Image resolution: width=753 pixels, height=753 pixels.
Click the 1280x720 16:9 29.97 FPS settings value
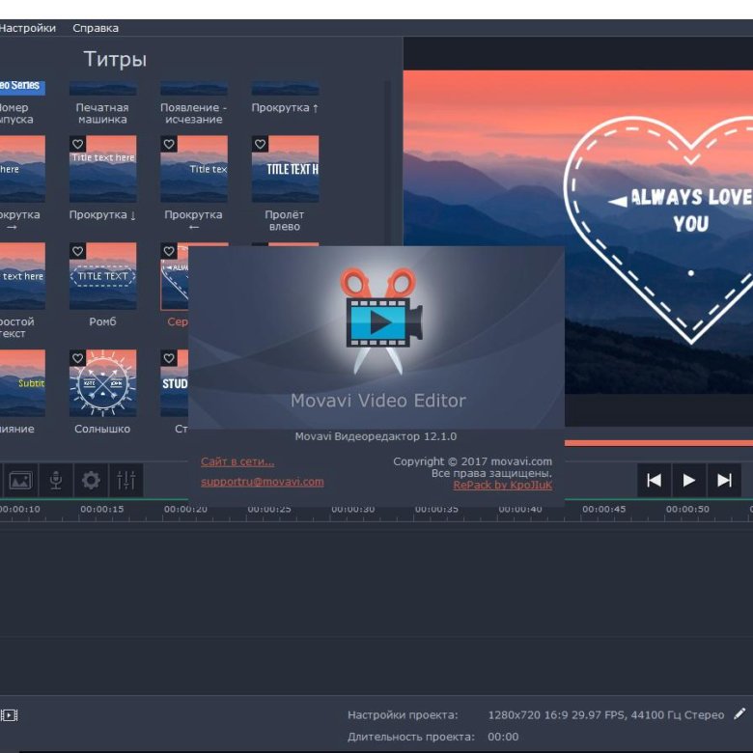point(606,715)
